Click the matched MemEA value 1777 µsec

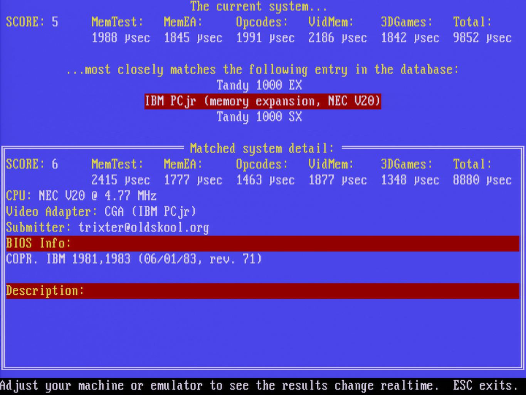click(x=193, y=180)
